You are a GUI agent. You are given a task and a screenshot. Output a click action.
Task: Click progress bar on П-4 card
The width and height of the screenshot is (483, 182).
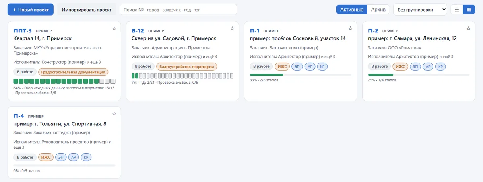coord(64,166)
